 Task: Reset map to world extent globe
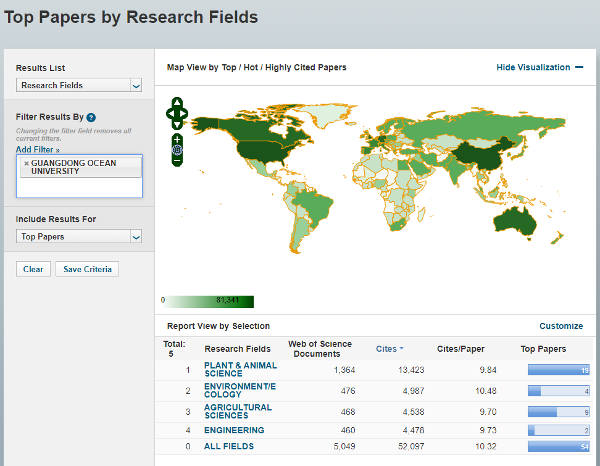click(177, 149)
